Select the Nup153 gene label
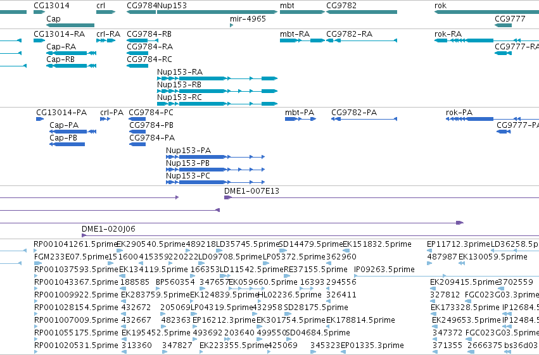 172,6
